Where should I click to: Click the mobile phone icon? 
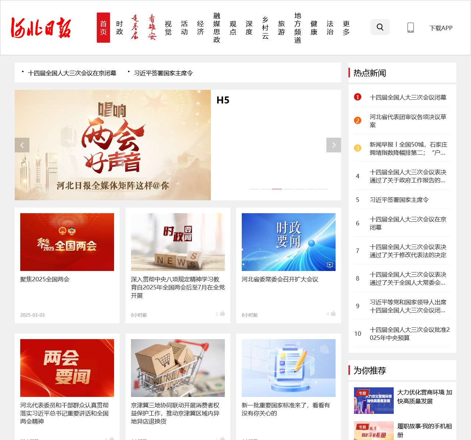(411, 28)
